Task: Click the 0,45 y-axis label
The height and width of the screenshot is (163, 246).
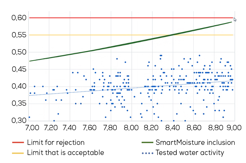Action: [x=19, y=70]
